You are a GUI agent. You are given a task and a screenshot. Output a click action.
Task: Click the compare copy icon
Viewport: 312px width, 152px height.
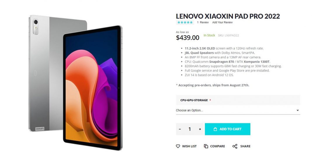click(206, 146)
